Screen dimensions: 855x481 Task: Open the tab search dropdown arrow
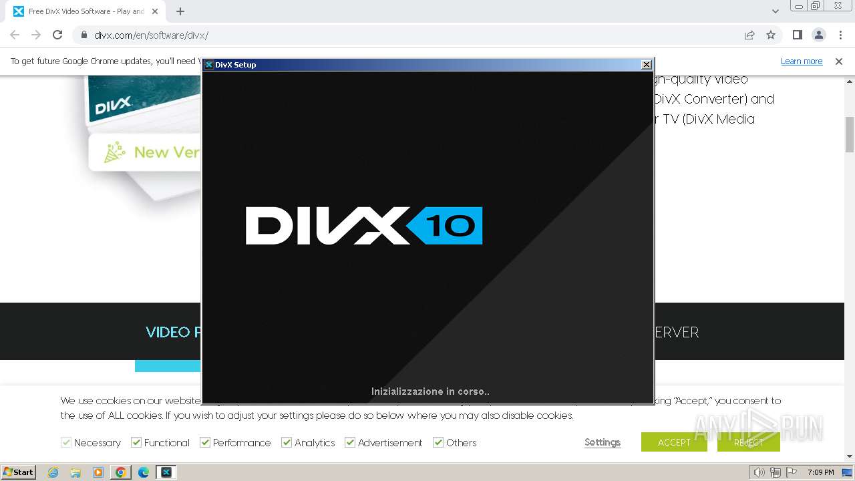(775, 11)
